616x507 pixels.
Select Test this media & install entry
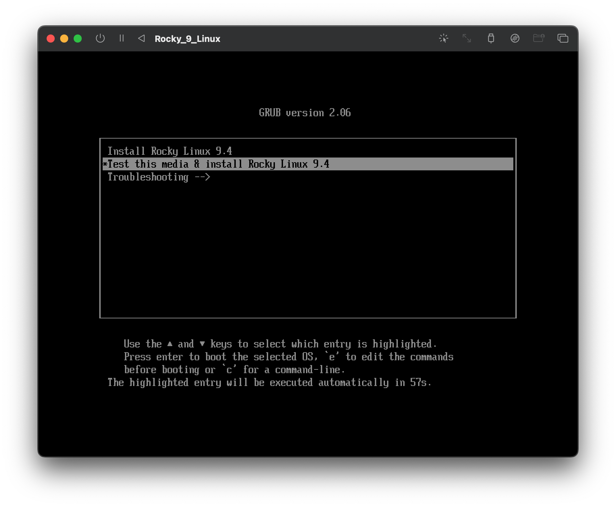tap(308, 164)
